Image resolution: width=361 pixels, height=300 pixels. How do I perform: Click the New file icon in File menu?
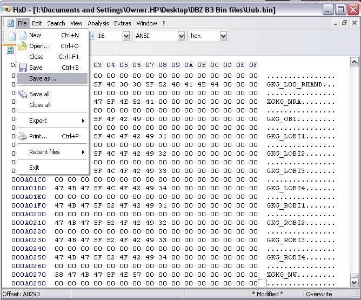pos(23,35)
